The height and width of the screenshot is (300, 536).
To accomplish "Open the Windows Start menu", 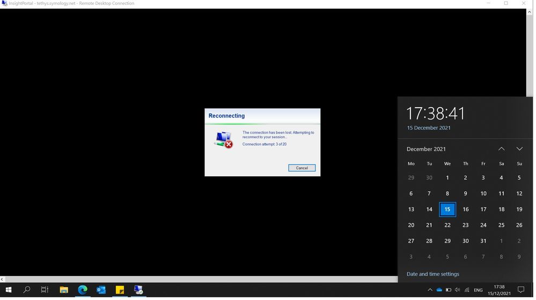I will click(9, 290).
